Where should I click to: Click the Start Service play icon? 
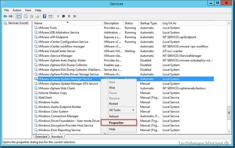58,16
